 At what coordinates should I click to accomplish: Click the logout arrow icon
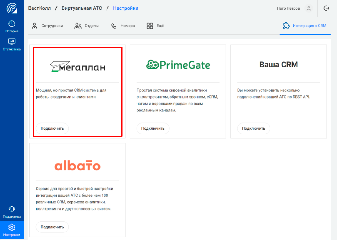coord(326,8)
